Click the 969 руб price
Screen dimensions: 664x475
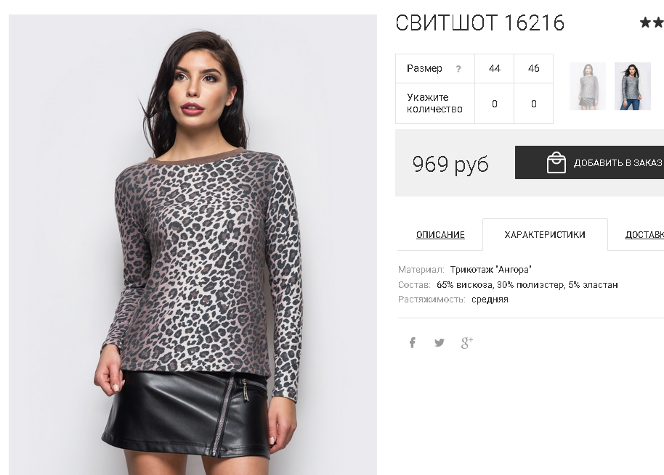450,164
